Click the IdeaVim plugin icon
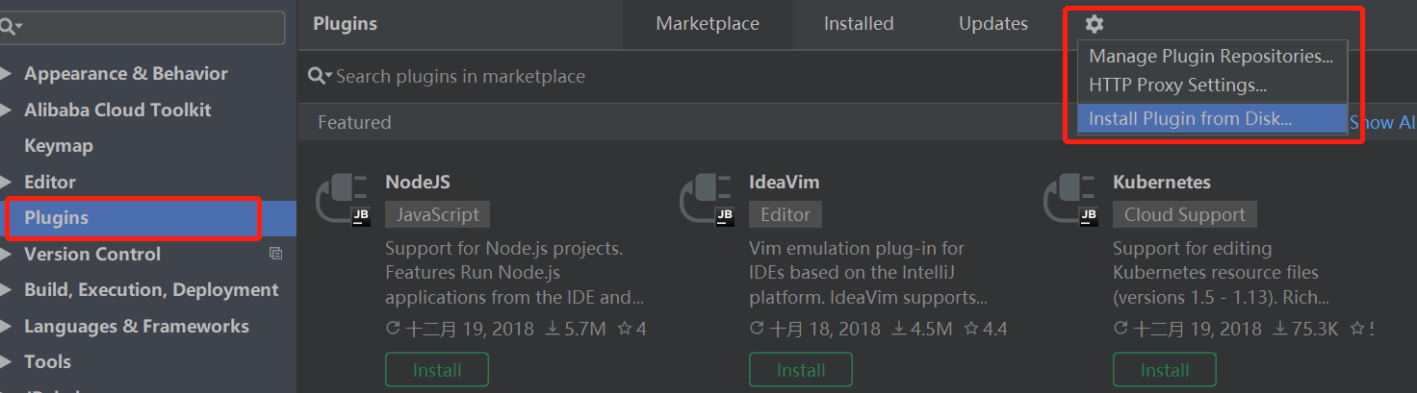The image size is (1417, 393). 707,200
